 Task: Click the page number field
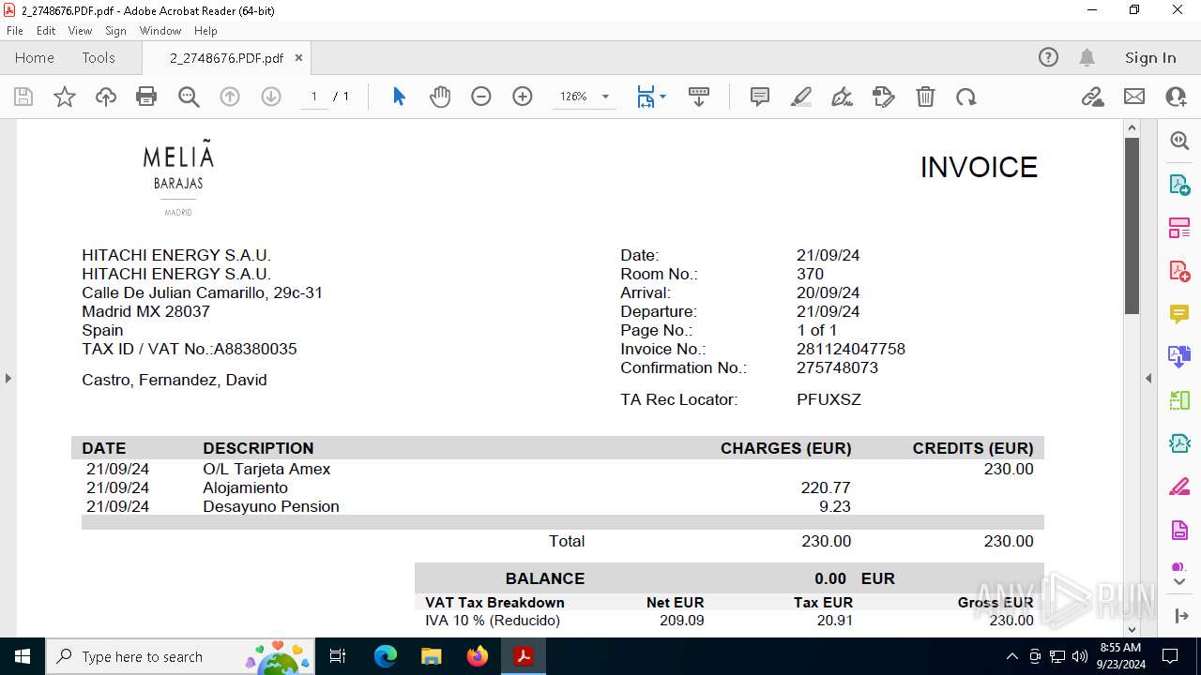coord(314,97)
